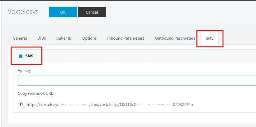Click the Voxtelesys title
Viewport: 256px width, 127px height.
[x=23, y=12]
